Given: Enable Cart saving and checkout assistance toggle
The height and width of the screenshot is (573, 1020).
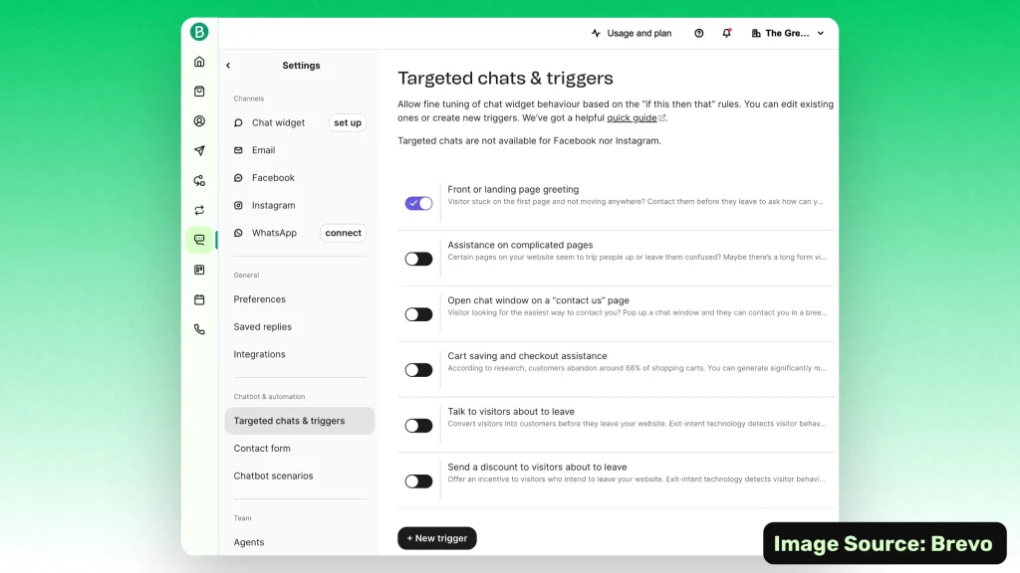Looking at the screenshot, I should coord(418,370).
